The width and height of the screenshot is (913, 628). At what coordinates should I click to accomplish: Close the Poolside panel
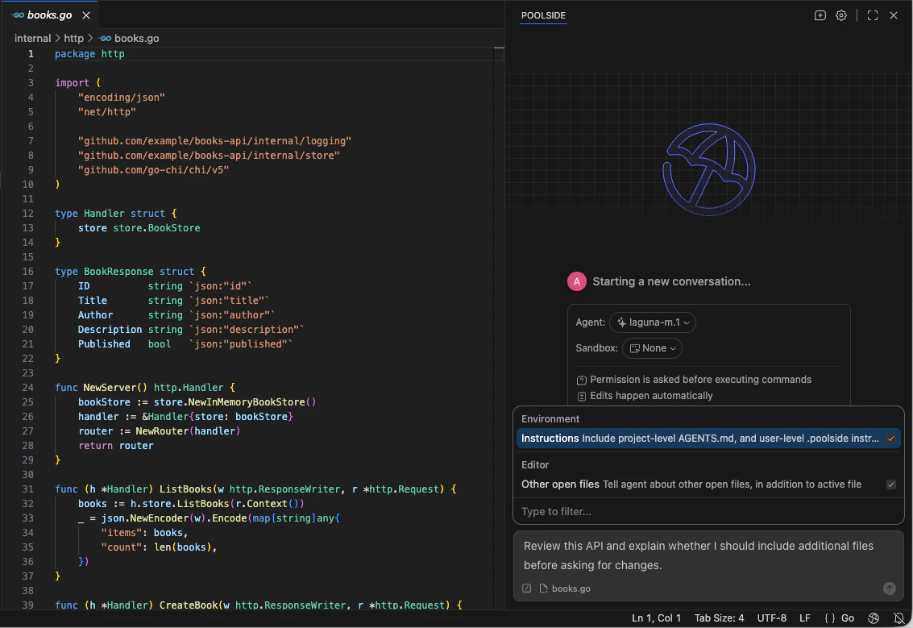coord(894,16)
